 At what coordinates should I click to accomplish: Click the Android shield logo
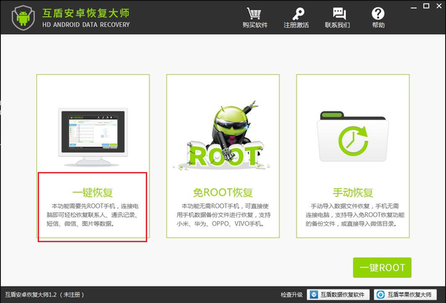click(23, 18)
